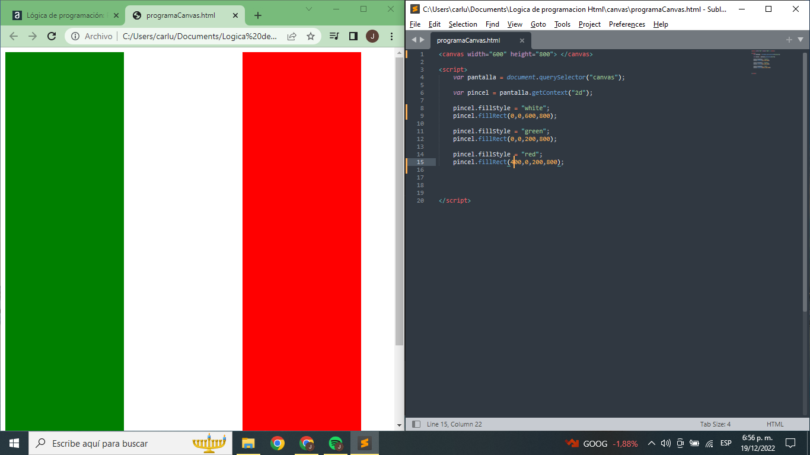The height and width of the screenshot is (455, 810).
Task: Click Chrome's scrollbar down arrow
Action: [399, 425]
